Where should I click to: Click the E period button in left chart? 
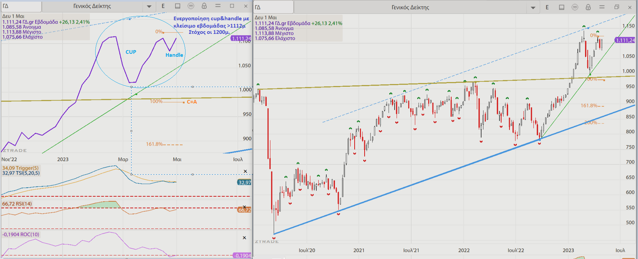pos(163,6)
